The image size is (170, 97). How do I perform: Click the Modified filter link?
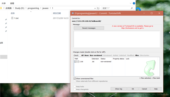131,55
